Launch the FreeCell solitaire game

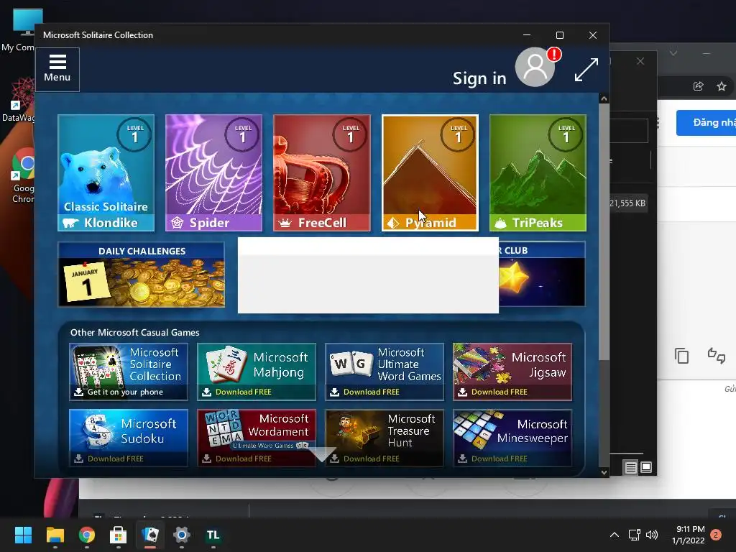[321, 172]
